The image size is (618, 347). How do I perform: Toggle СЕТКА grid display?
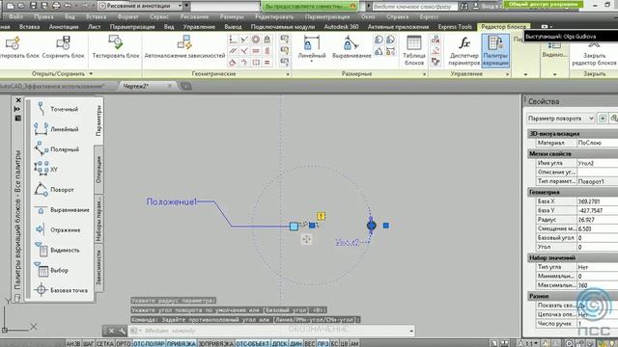tap(105, 343)
